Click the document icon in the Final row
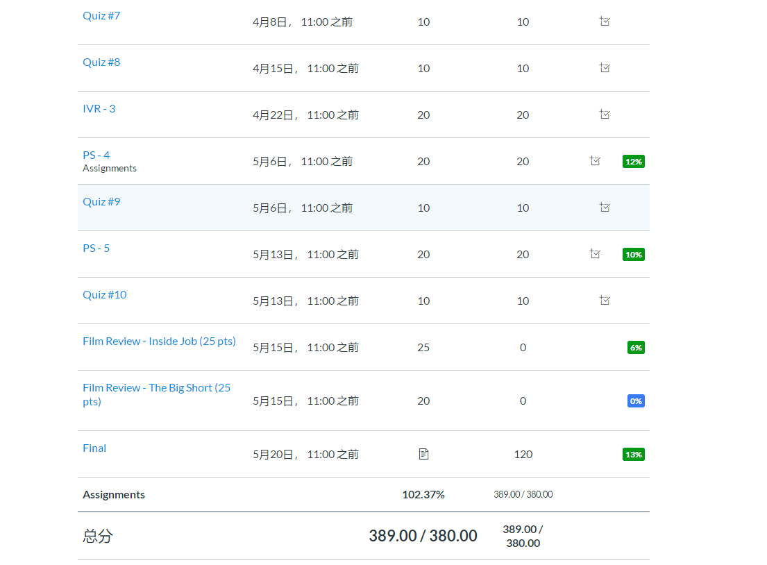This screenshot has width=767, height=565. coord(423,454)
